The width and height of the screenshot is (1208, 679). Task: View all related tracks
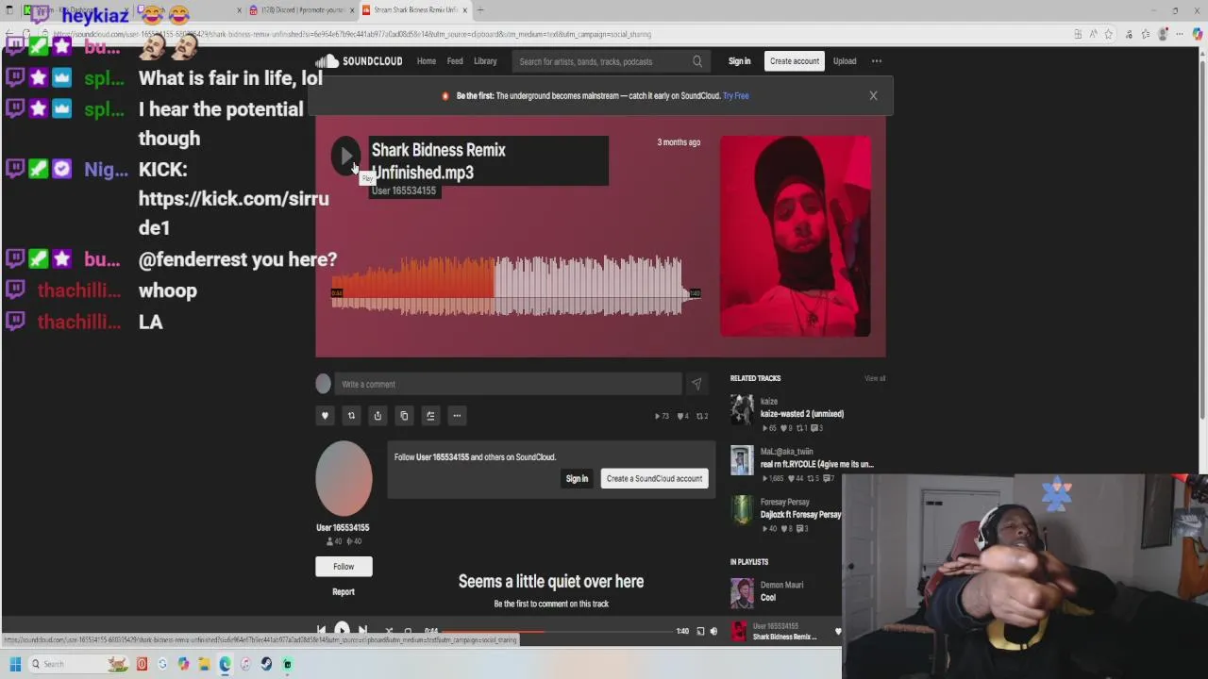pyautogui.click(x=875, y=378)
